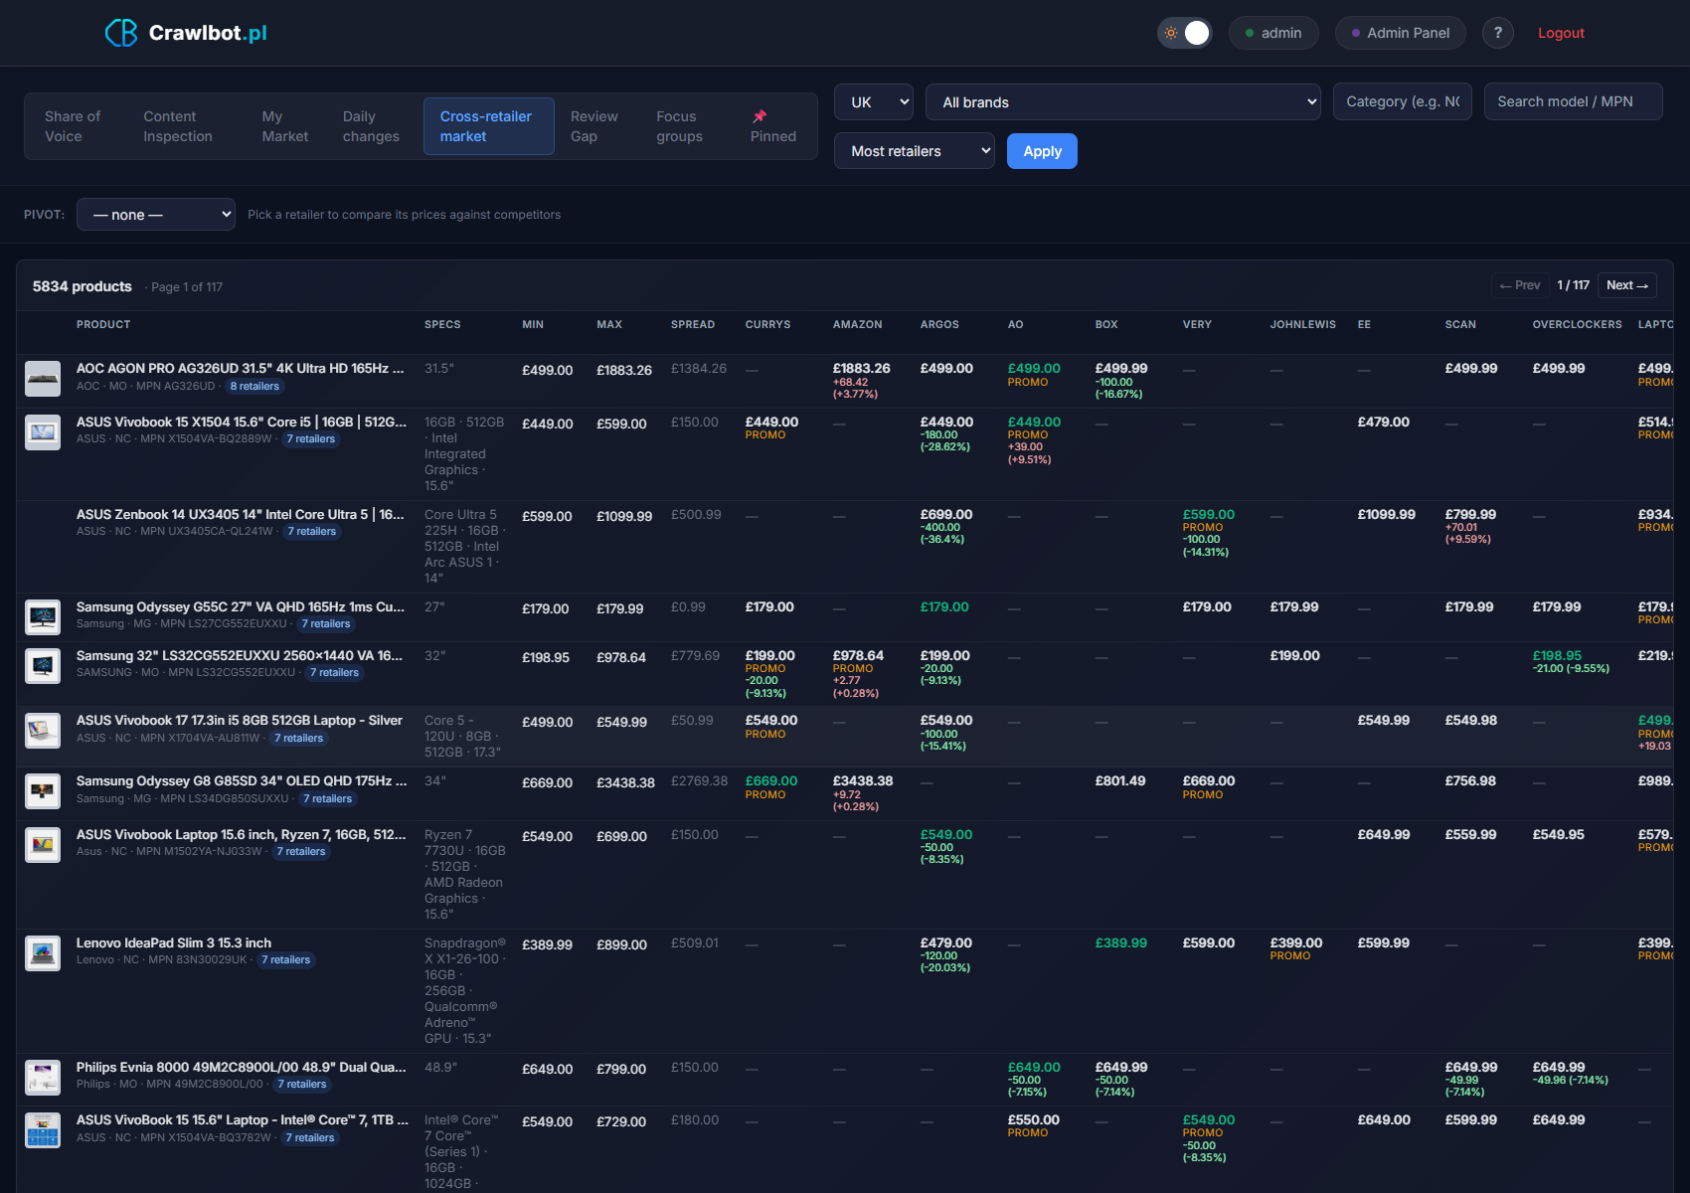The image size is (1690, 1193).
Task: Focus the Category input field
Action: [1403, 101]
